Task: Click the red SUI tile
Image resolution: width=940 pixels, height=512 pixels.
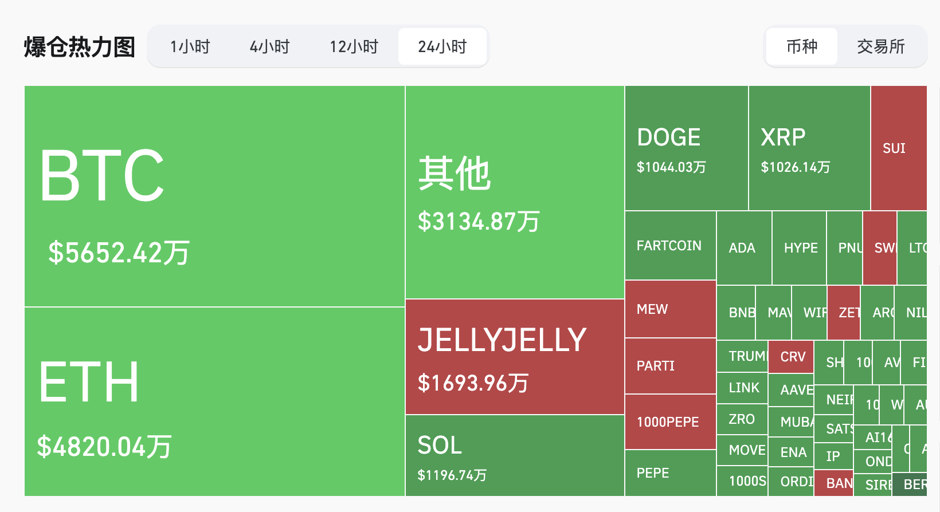Action: (x=898, y=148)
